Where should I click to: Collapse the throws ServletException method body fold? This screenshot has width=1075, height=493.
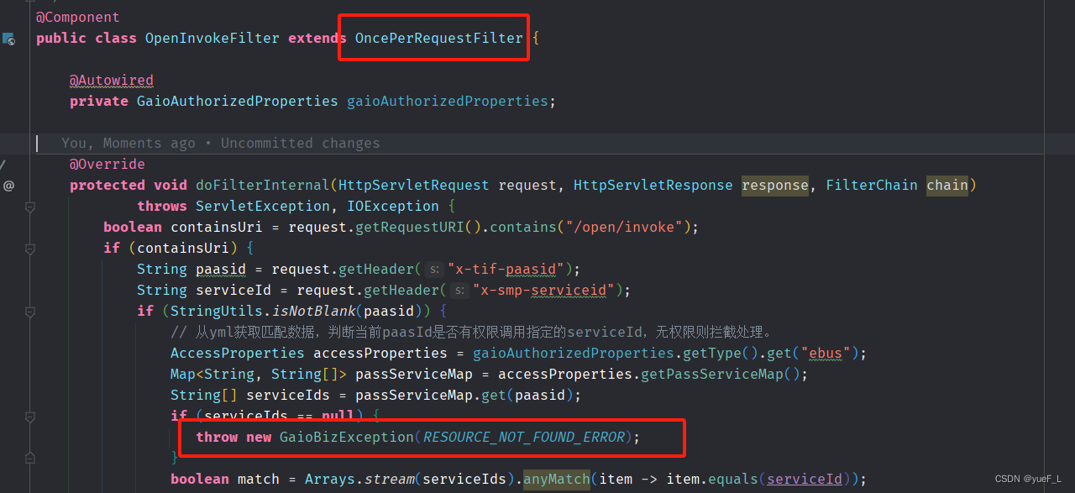(x=29, y=206)
